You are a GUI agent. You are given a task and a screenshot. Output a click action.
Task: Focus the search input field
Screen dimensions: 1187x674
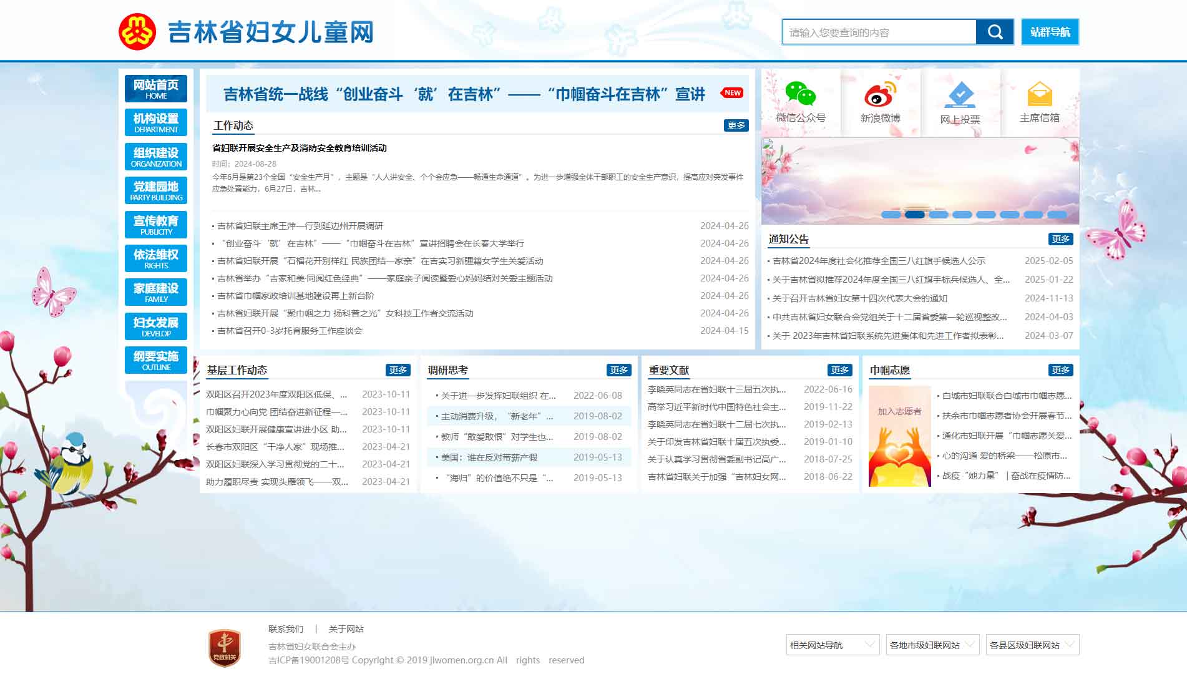pyautogui.click(x=879, y=32)
